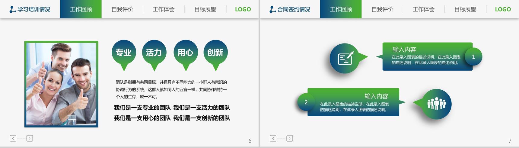Click the LOGO text on slide 7
Screen dimensions: 519x148
(x=503, y=9)
